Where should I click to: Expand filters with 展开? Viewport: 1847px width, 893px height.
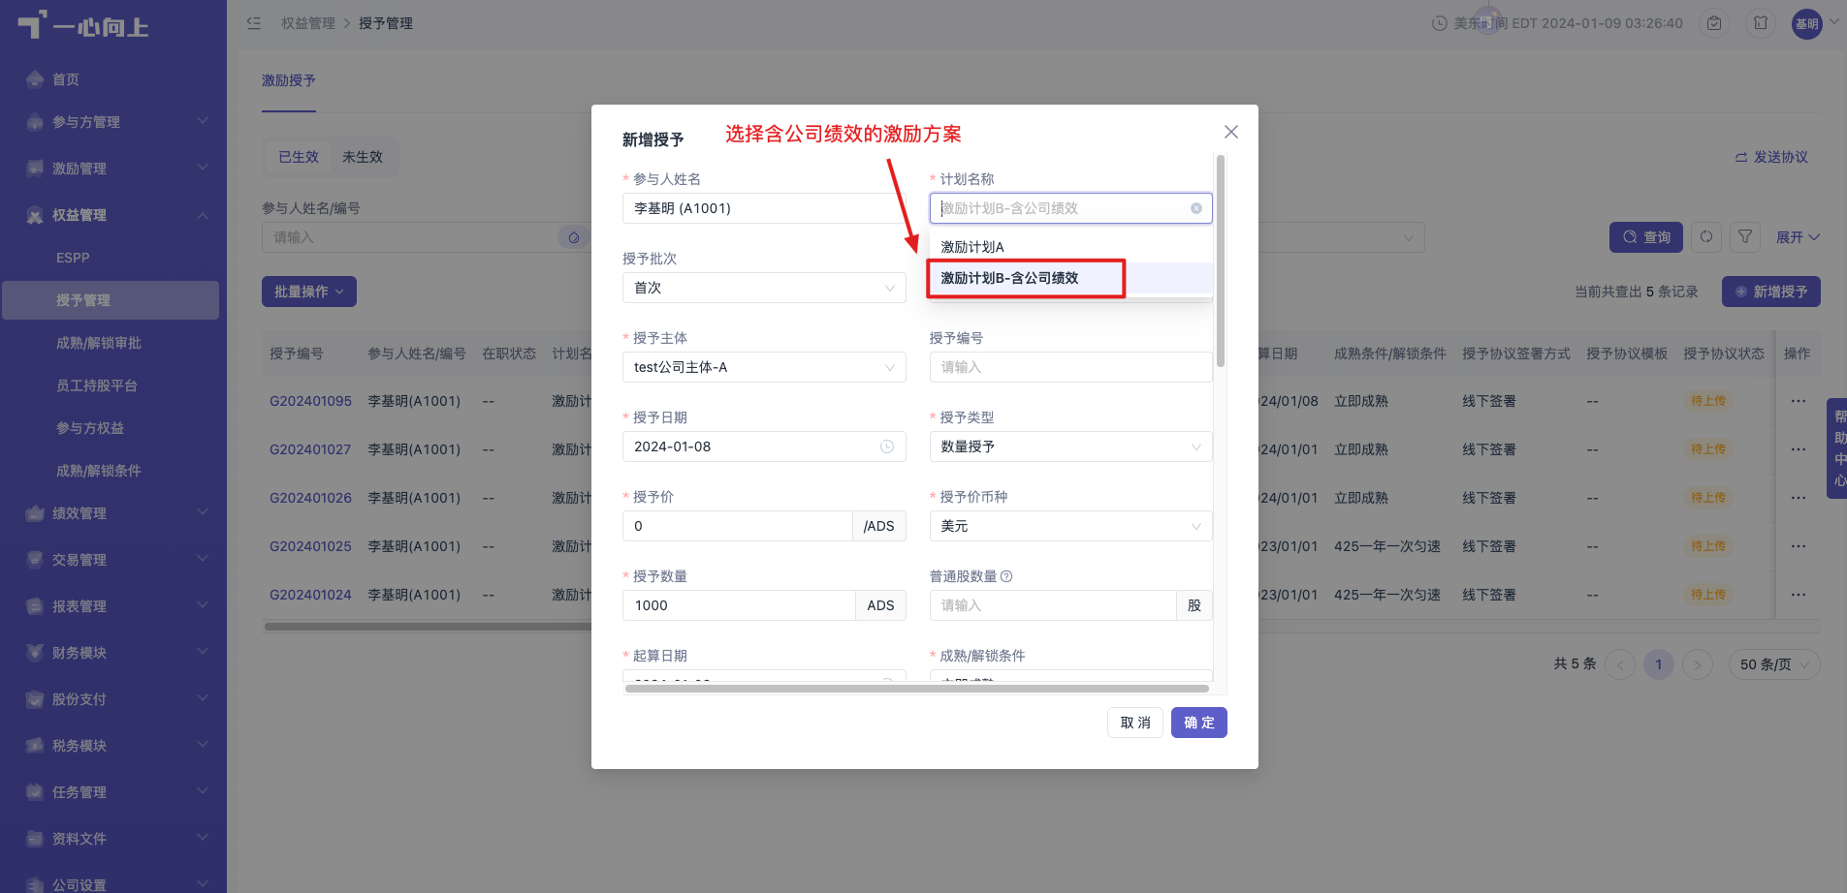coord(1798,237)
